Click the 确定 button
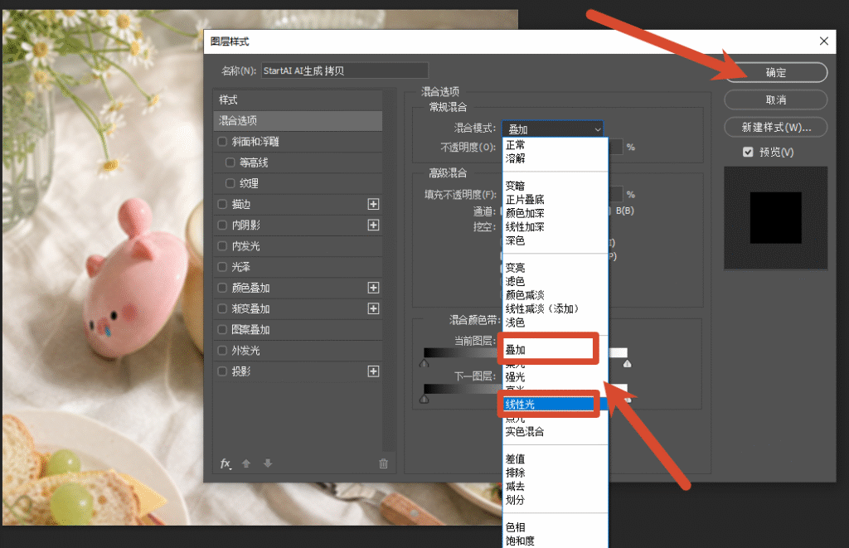Viewport: 849px width, 548px height. [x=775, y=73]
